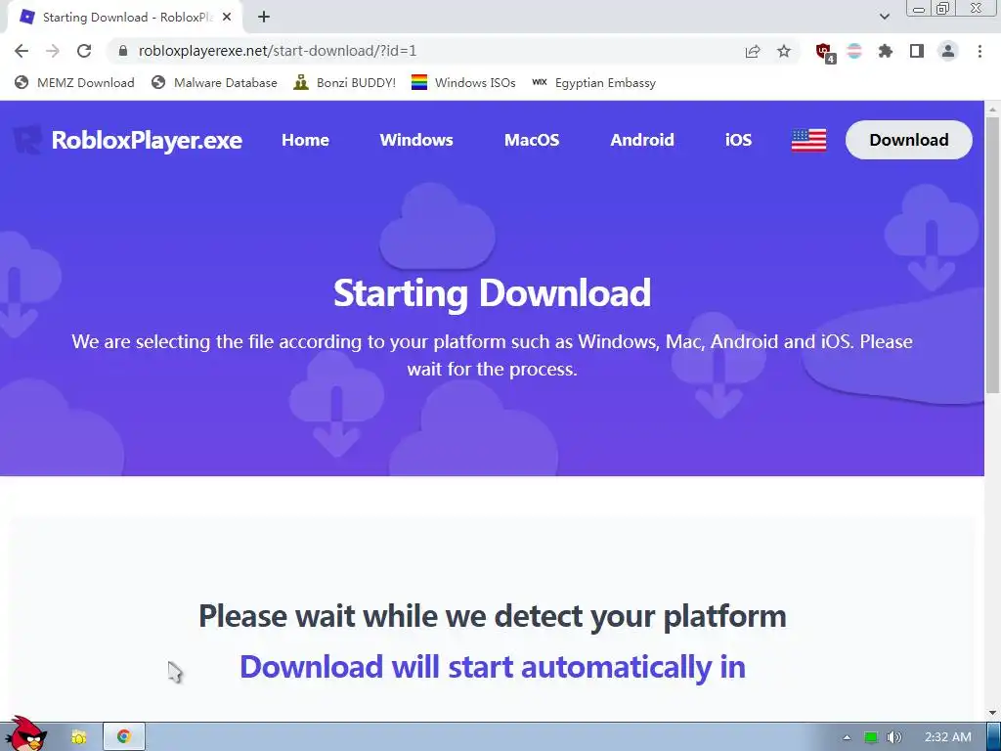Open the uBlock shield extension icon
1001x751 pixels.
(x=825, y=52)
